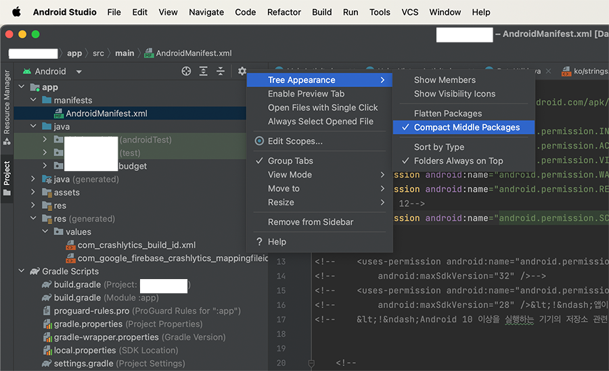Toggle the Group Tabs option
This screenshot has width=609, height=371.
click(290, 161)
